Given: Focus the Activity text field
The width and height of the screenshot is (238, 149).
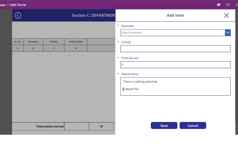Looking at the screenshot, I should pos(176,49).
